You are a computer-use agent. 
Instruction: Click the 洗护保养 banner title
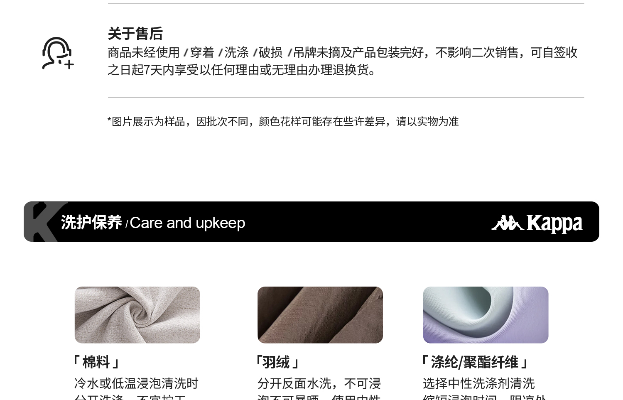(91, 222)
